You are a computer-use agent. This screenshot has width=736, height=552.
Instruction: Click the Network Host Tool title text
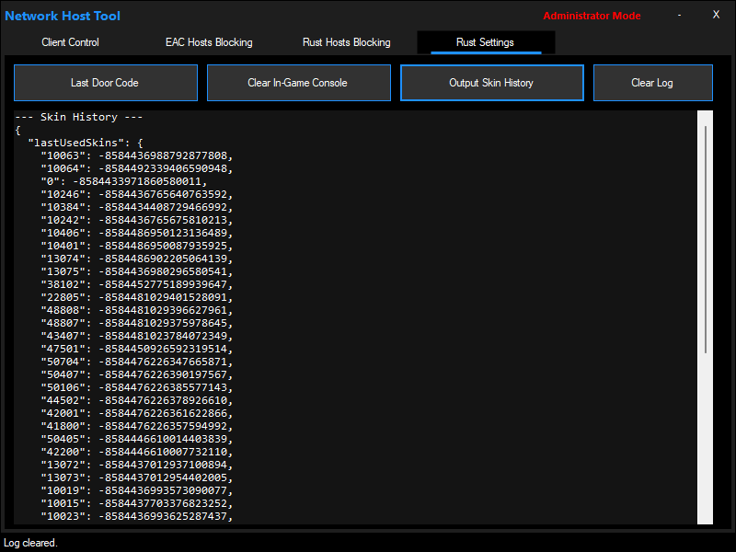point(63,16)
